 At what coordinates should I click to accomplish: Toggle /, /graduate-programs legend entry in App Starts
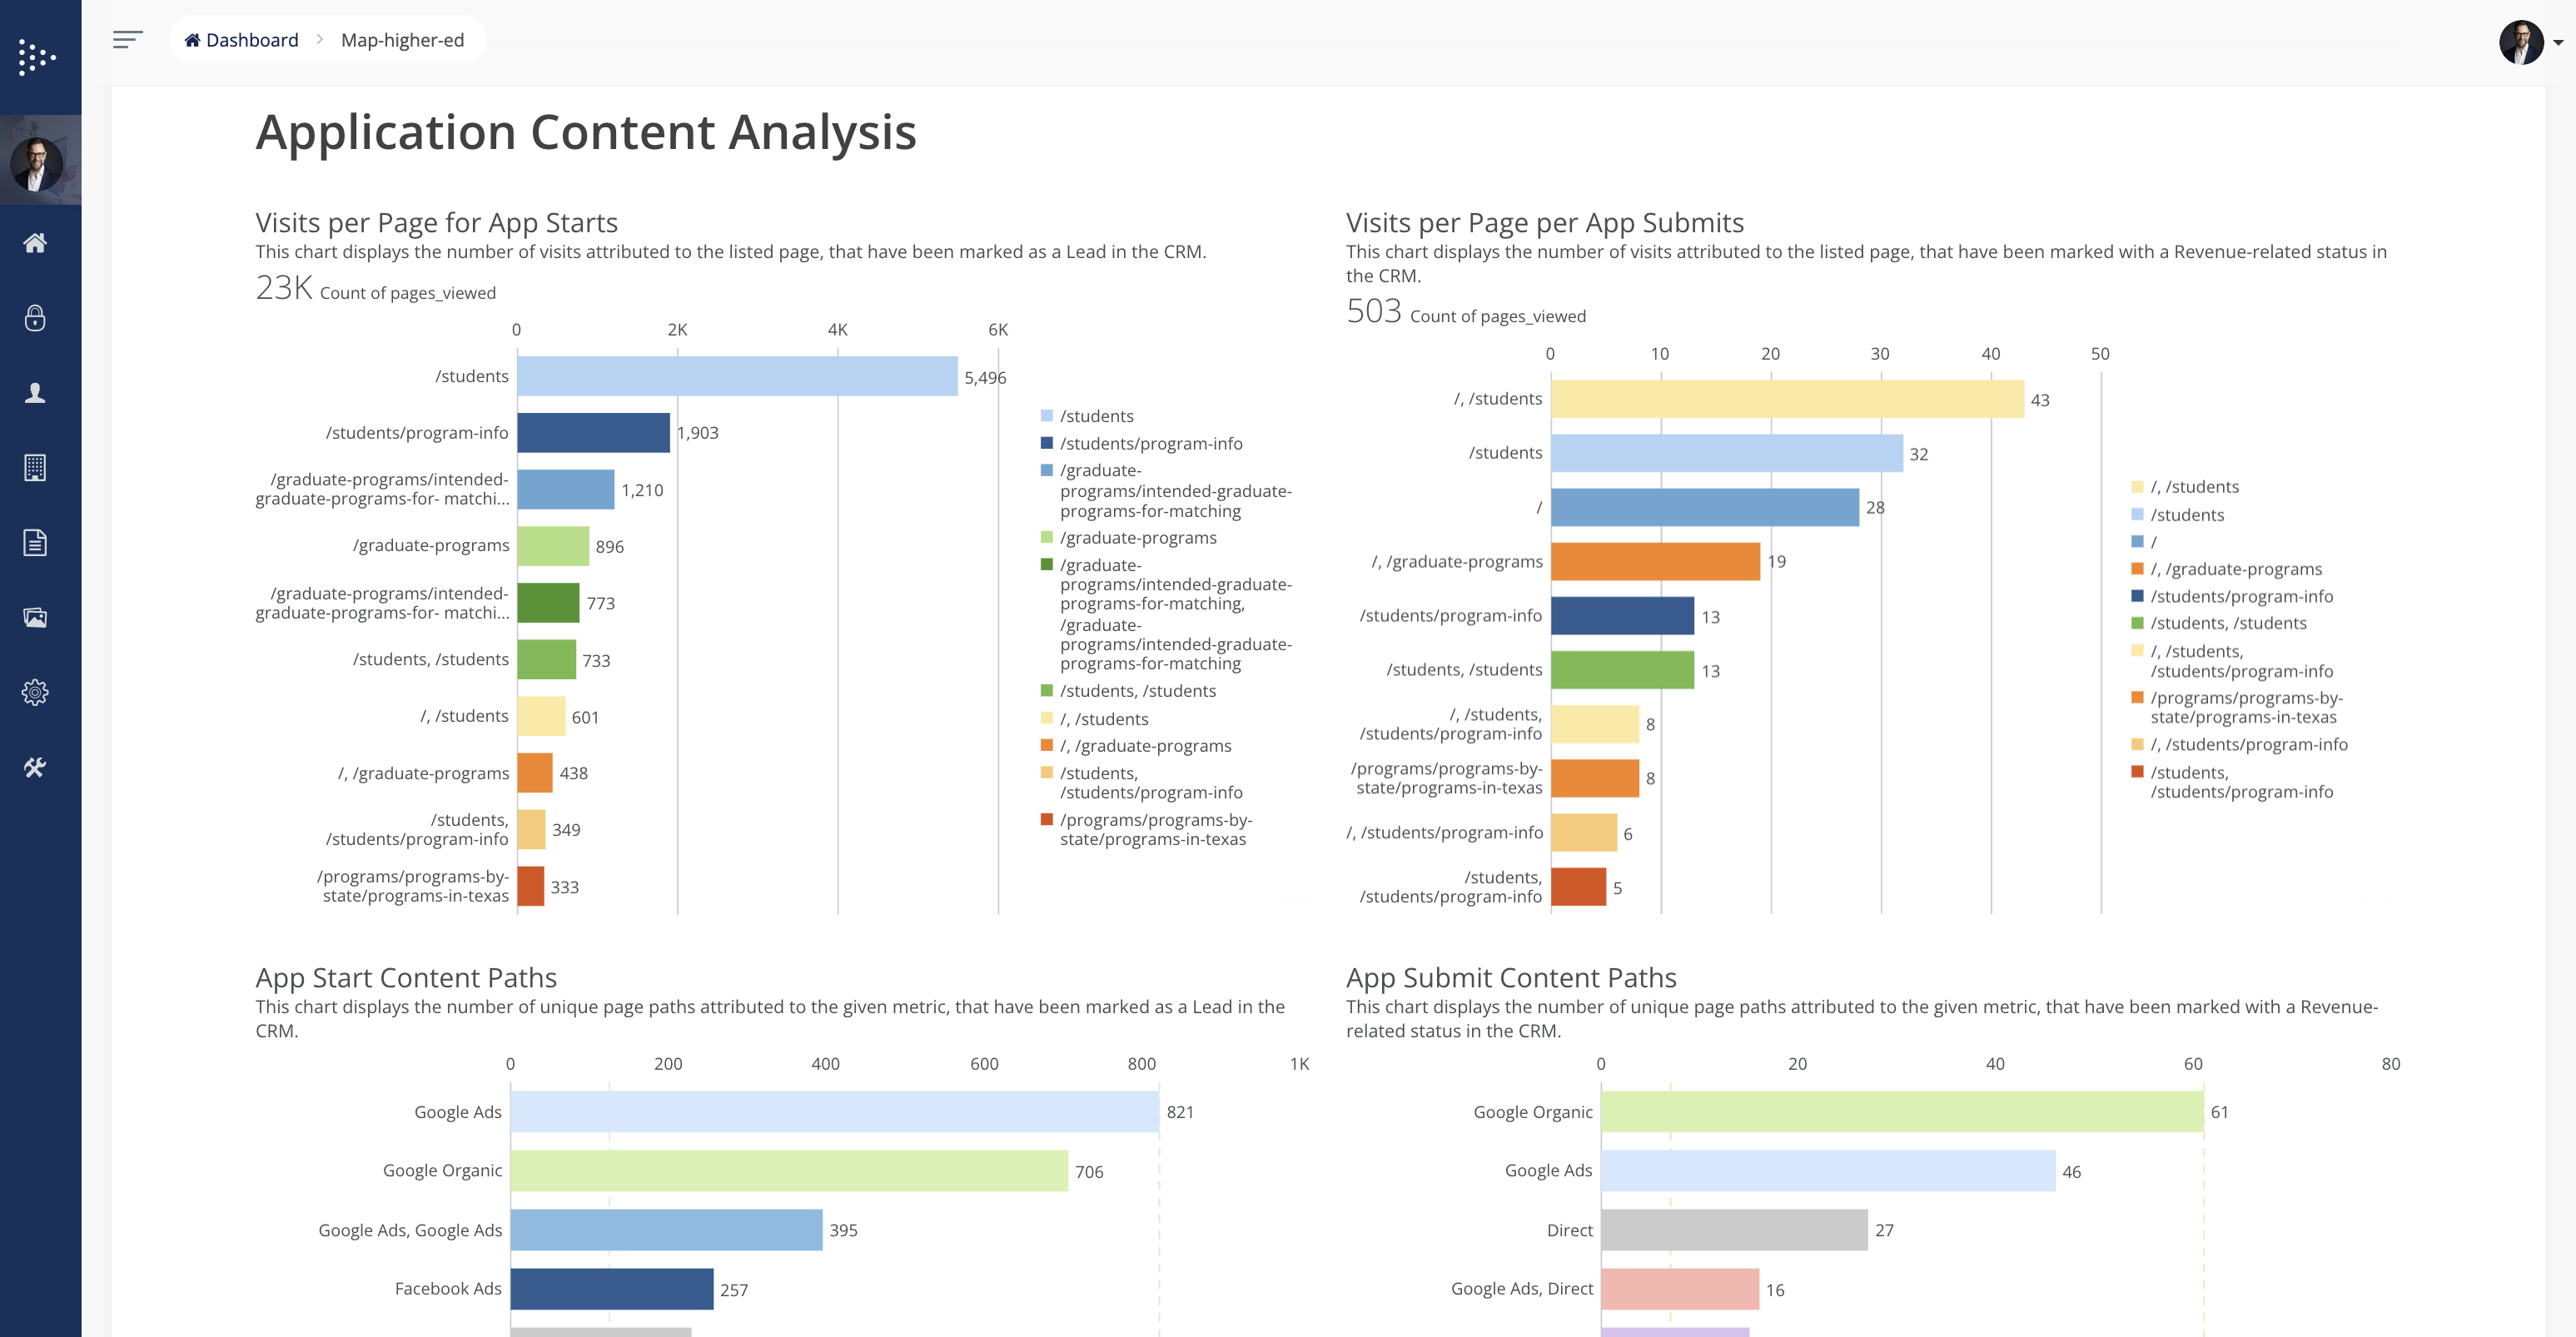click(1136, 746)
